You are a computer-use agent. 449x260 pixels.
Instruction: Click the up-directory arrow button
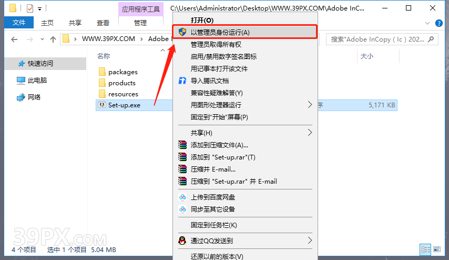pyautogui.click(x=53, y=39)
